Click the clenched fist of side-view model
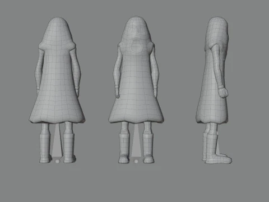269x202 pixels. (223, 93)
